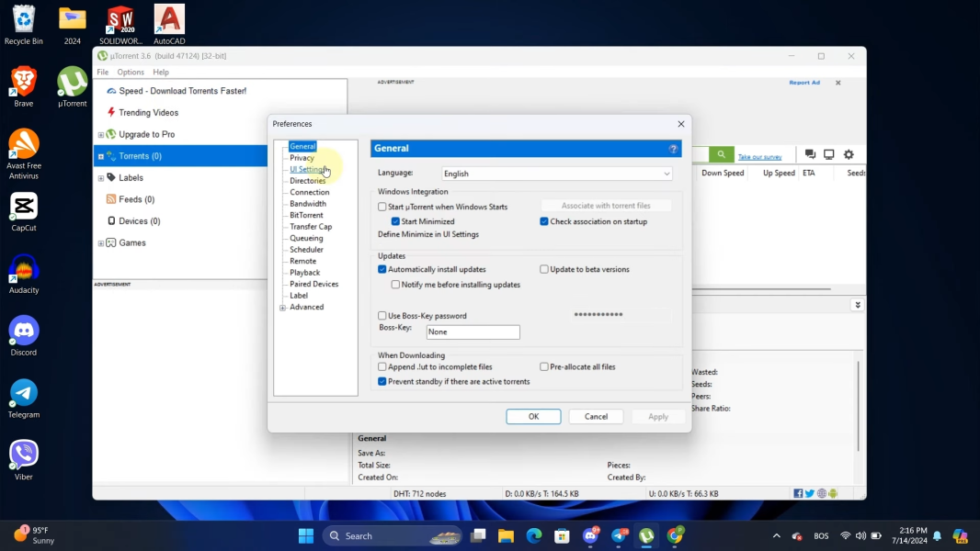Click the remote monitor icon in µTorrent toolbar
Screen dimensions: 980x551
[828, 154]
